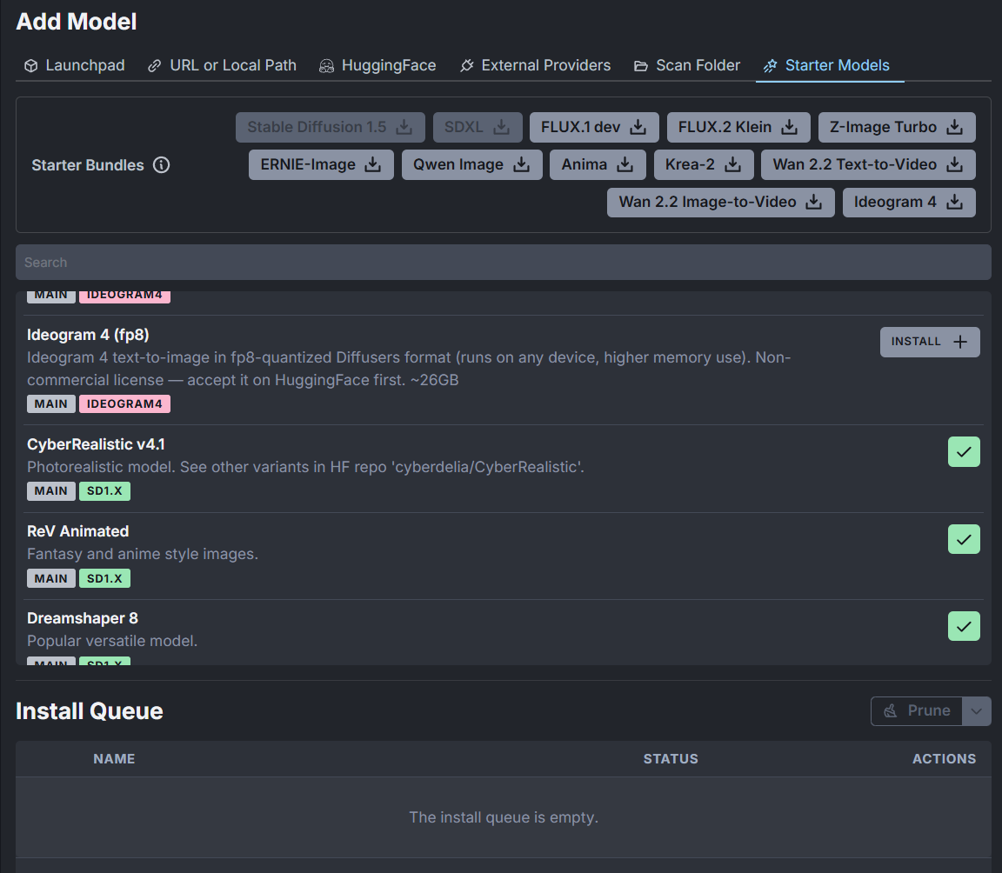
Task: Click the ReV Animated model name
Action: tap(78, 531)
